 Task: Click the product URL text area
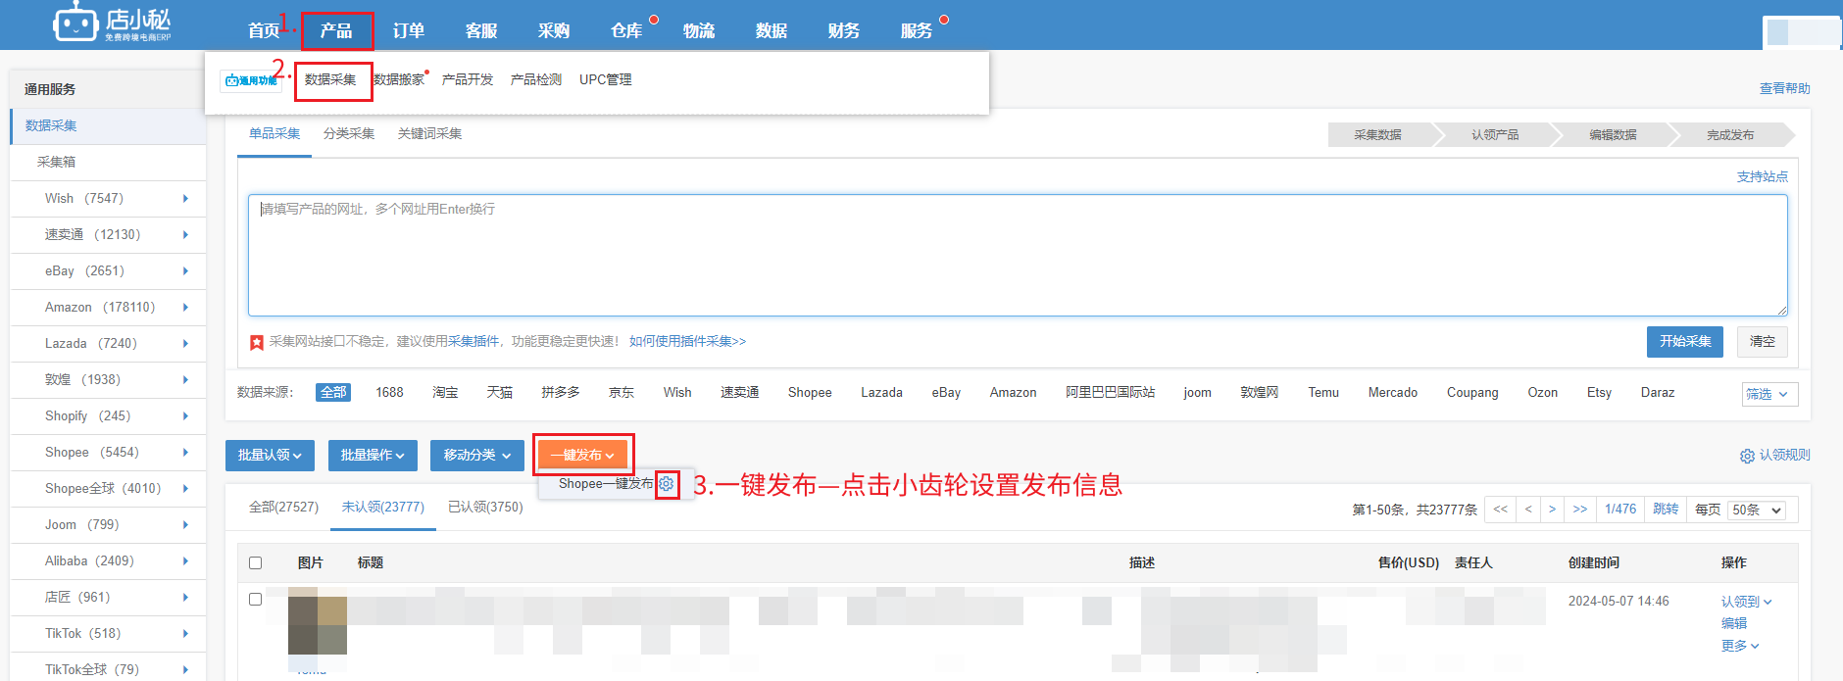click(x=1018, y=256)
